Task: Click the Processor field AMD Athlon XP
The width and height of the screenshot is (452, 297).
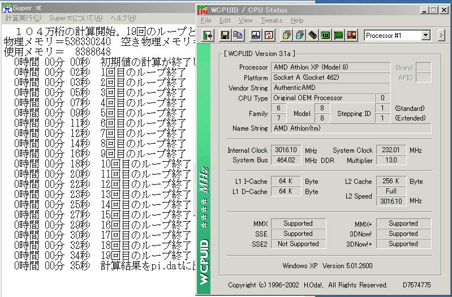Action: (x=330, y=67)
